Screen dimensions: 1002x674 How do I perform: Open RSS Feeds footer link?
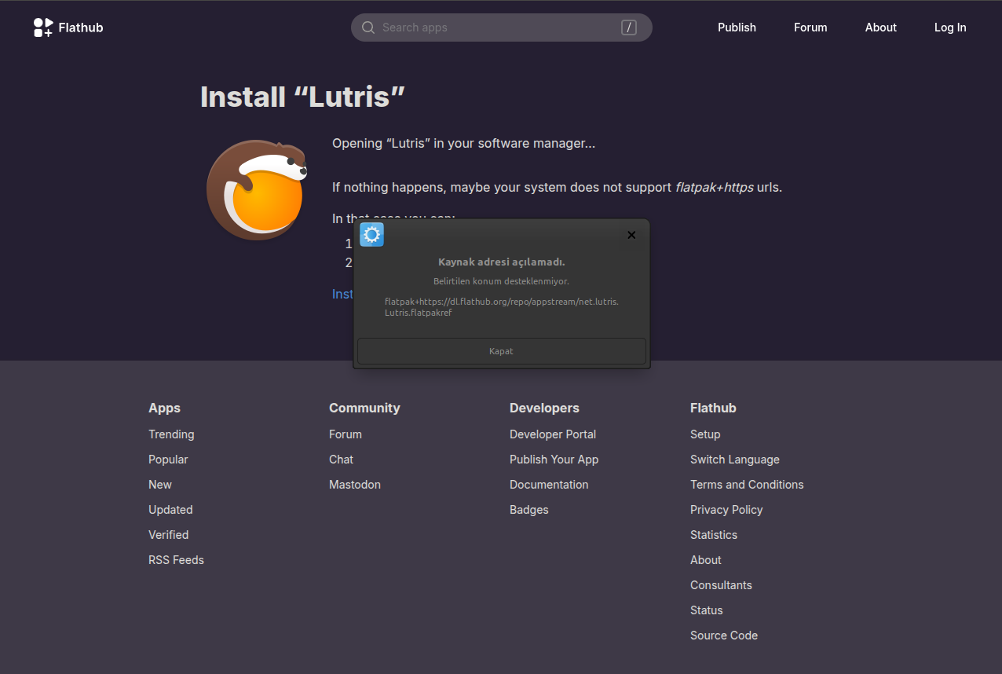176,560
